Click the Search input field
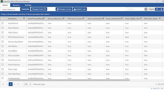The width and height of the screenshot is (164, 102). click(x=136, y=9)
